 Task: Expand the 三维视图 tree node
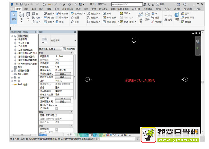tap(15, 46)
